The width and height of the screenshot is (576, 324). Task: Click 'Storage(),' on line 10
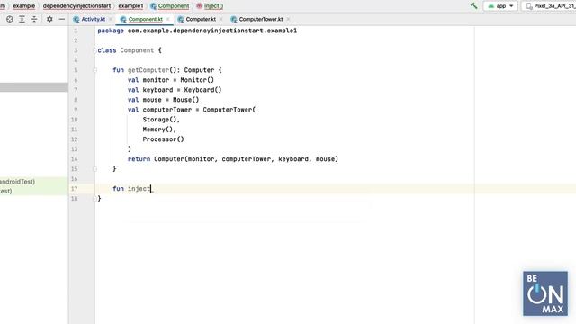pos(161,120)
